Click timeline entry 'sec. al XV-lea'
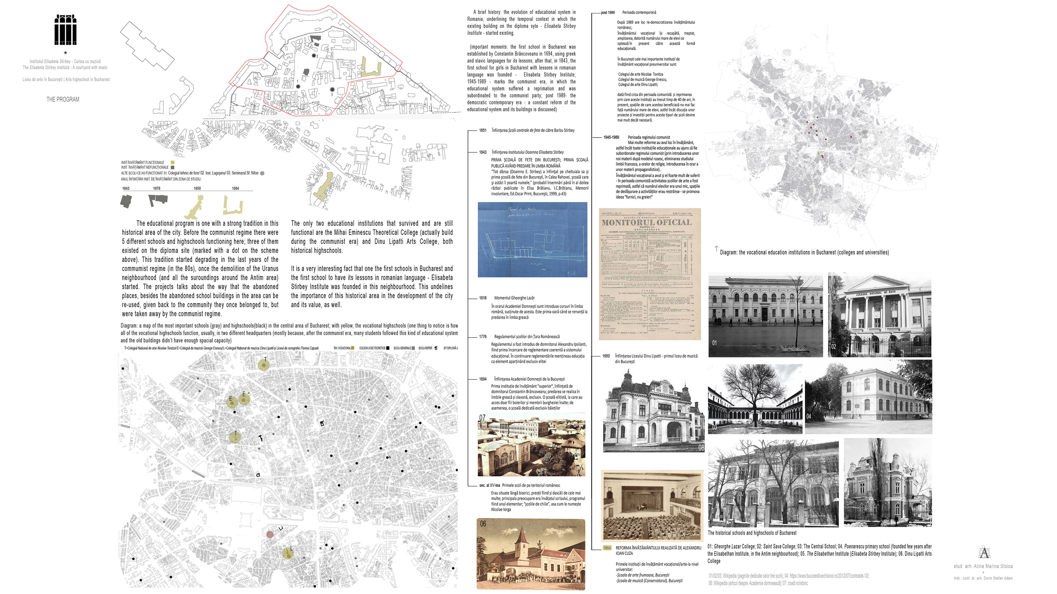Screen dimensions: 1057x594 pos(490,485)
